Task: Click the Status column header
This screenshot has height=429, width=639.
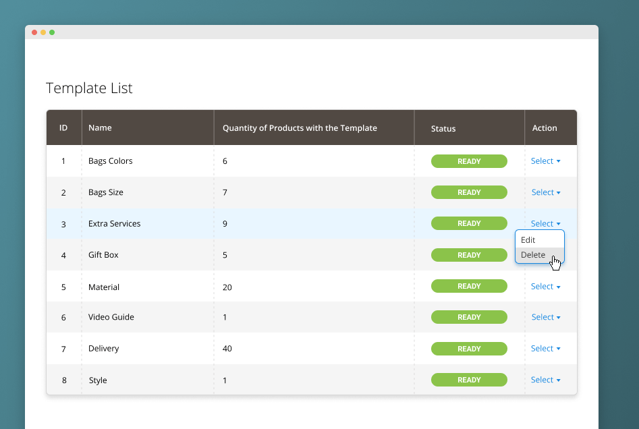Action: [443, 128]
